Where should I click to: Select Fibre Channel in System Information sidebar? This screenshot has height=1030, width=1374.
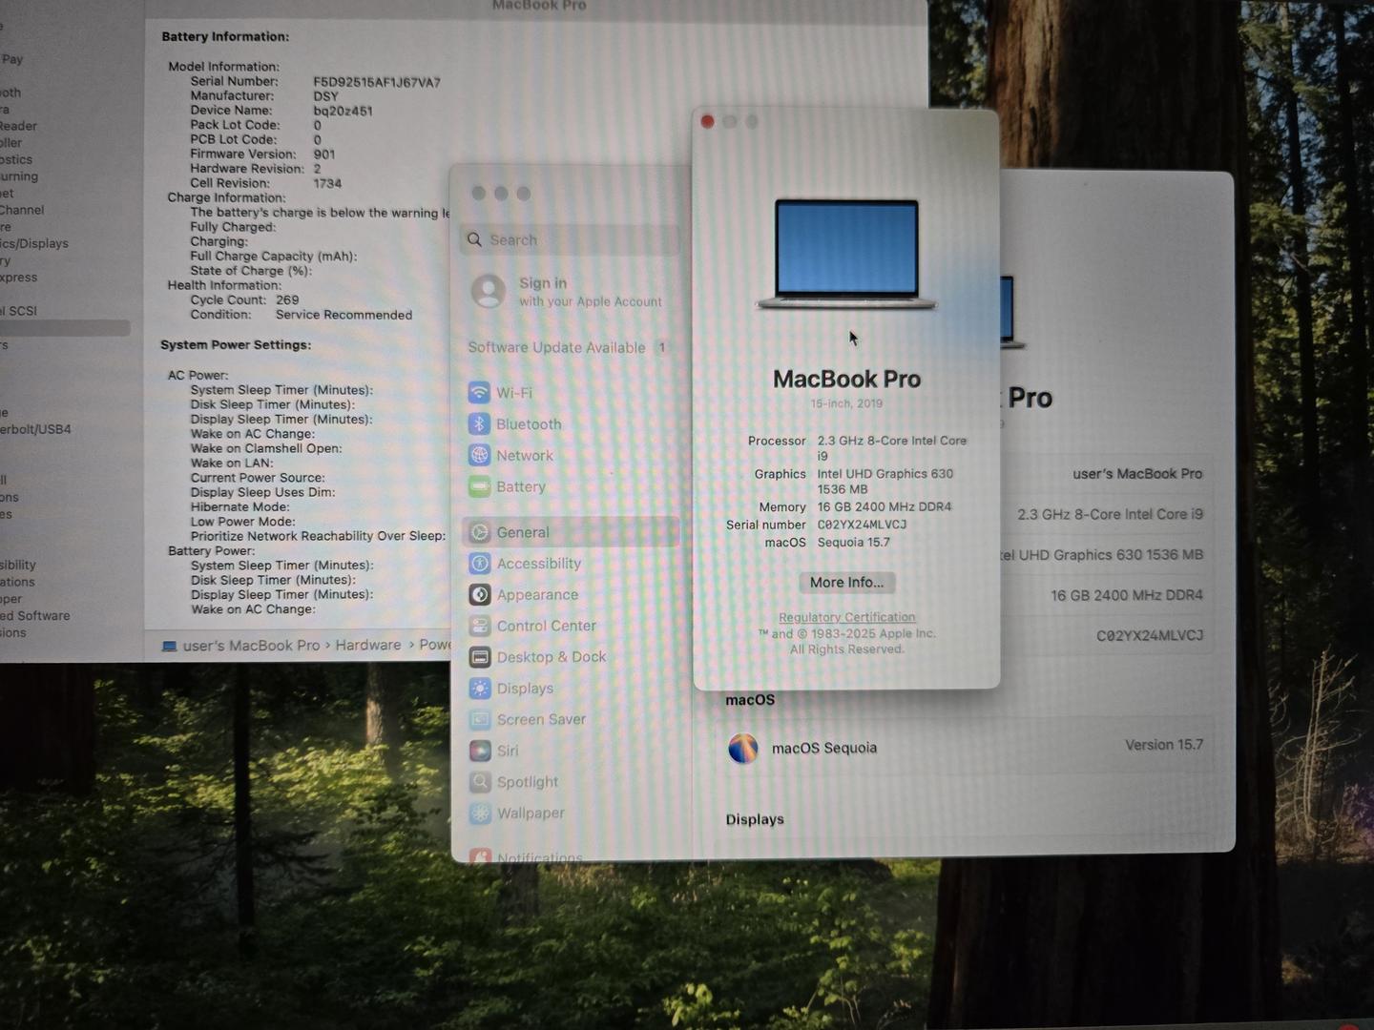click(22, 210)
